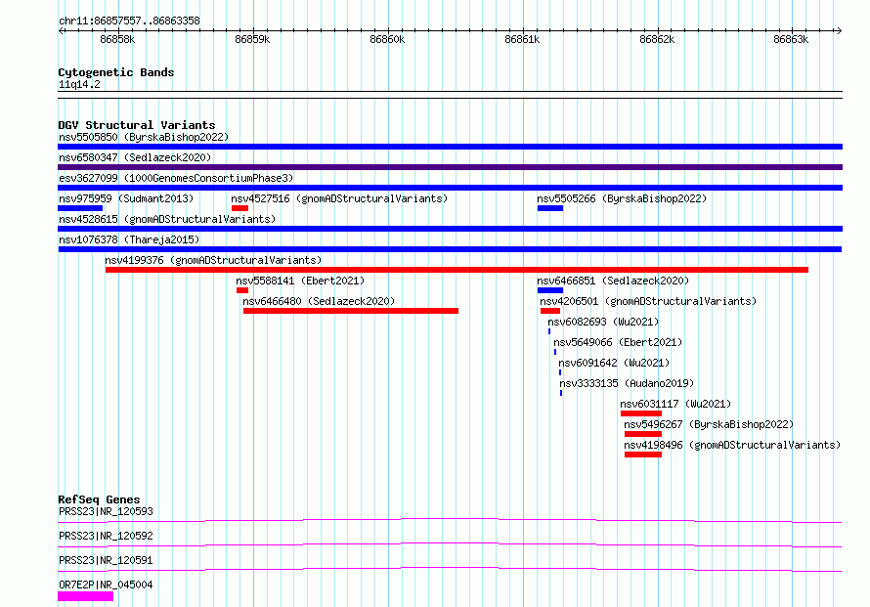The width and height of the screenshot is (870, 607).
Task: Click the 86862k ruler tick label
Action: [656, 39]
